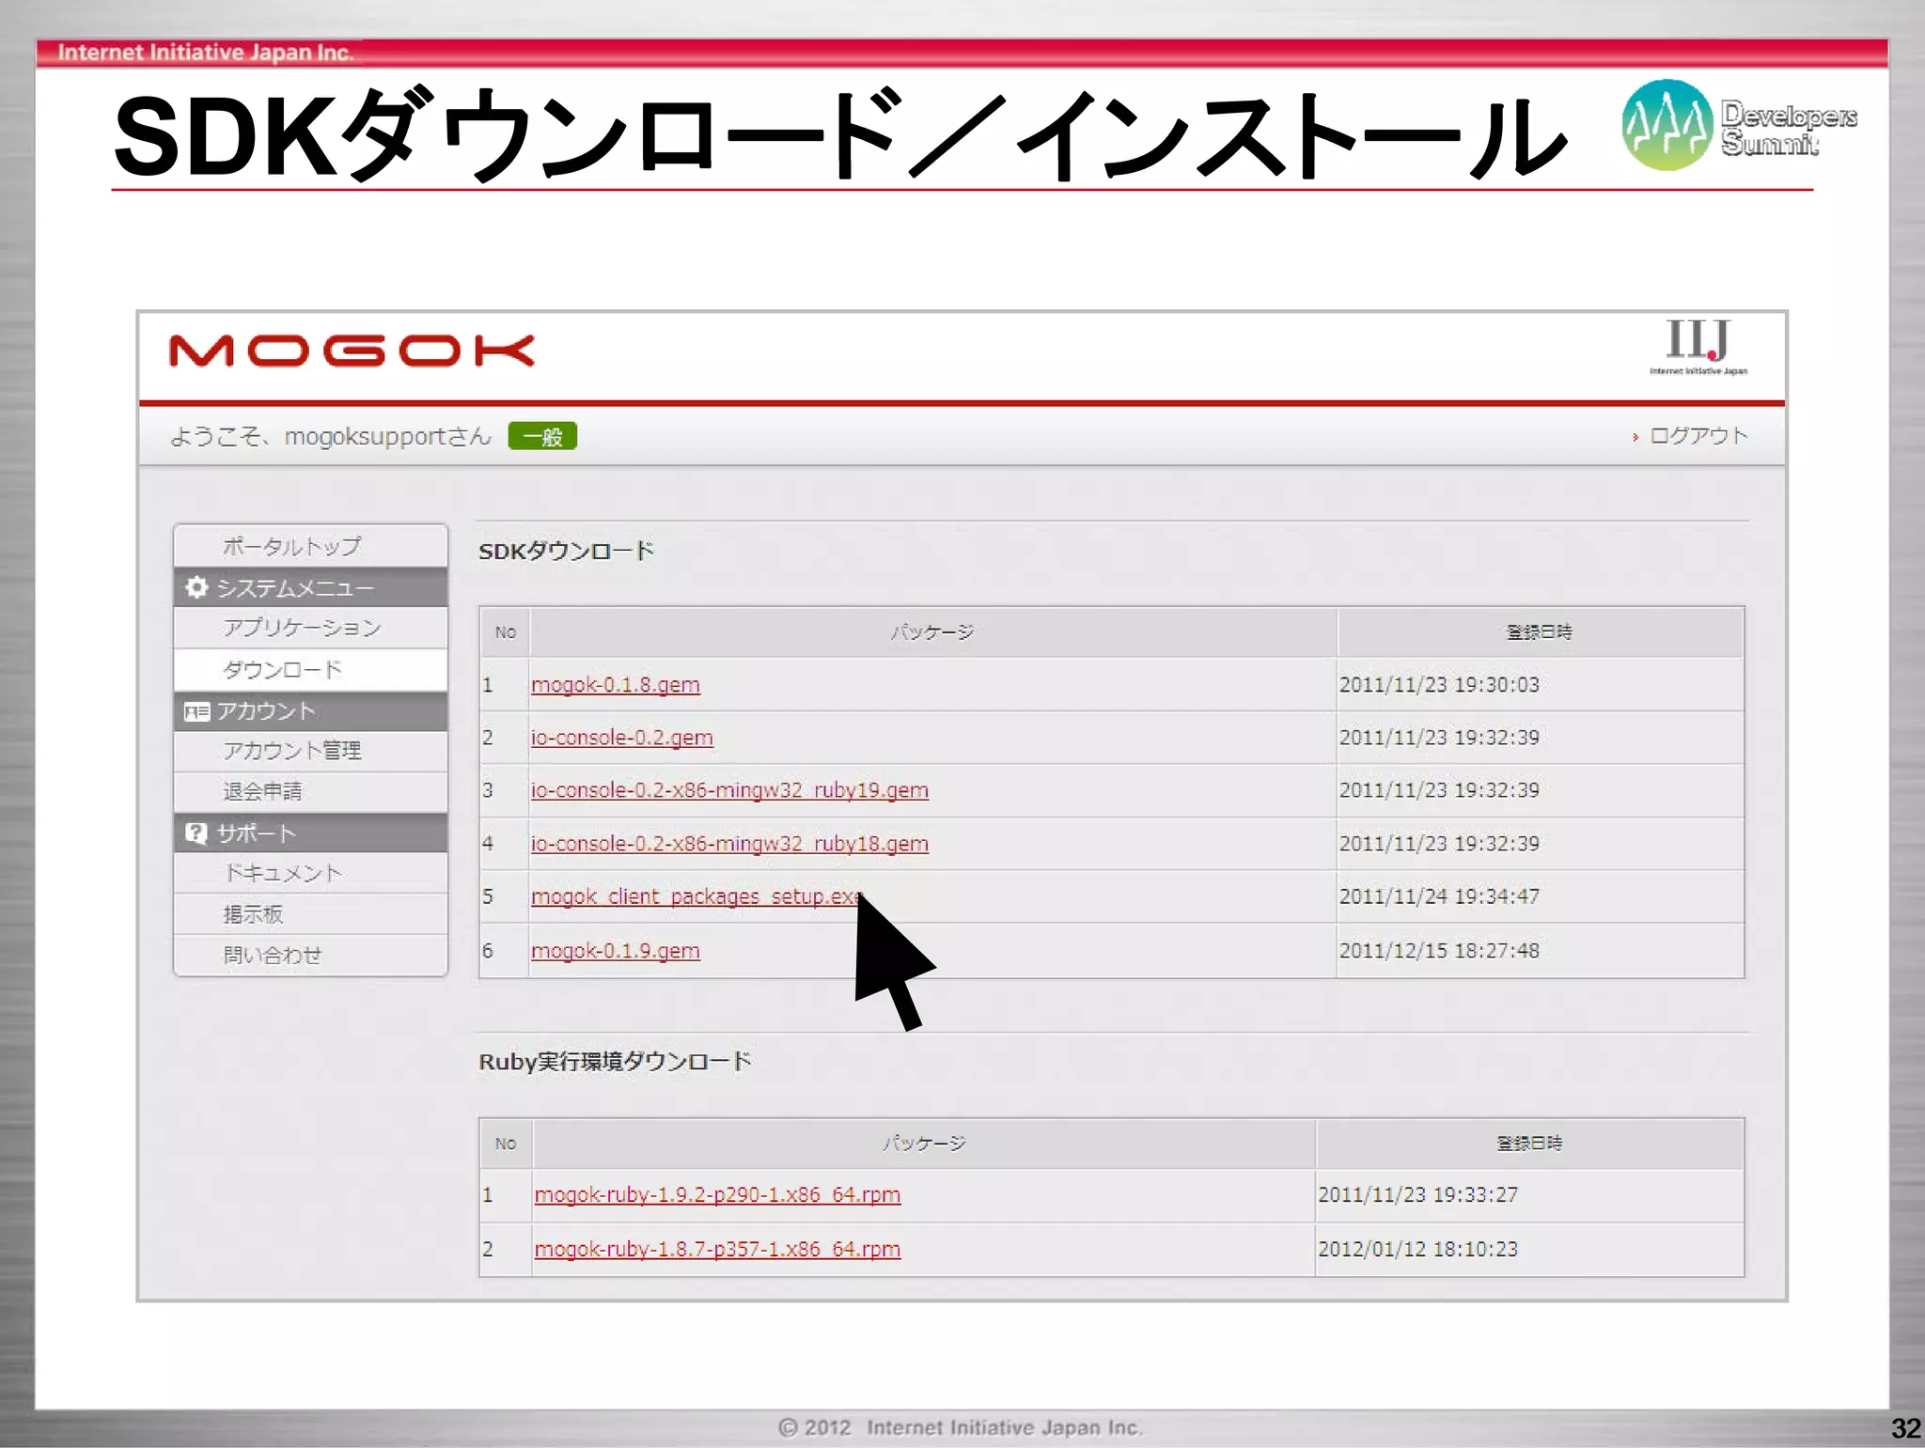Viewport: 1925px width, 1448px height.
Task: Click サポート section header
Action: pos(310,833)
